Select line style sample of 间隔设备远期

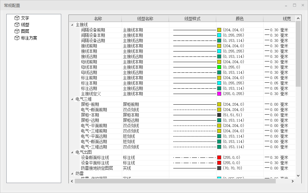[194, 41]
